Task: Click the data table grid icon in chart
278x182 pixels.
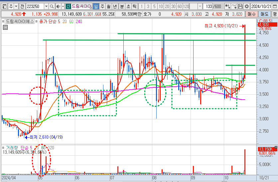Action: click(x=5, y=27)
